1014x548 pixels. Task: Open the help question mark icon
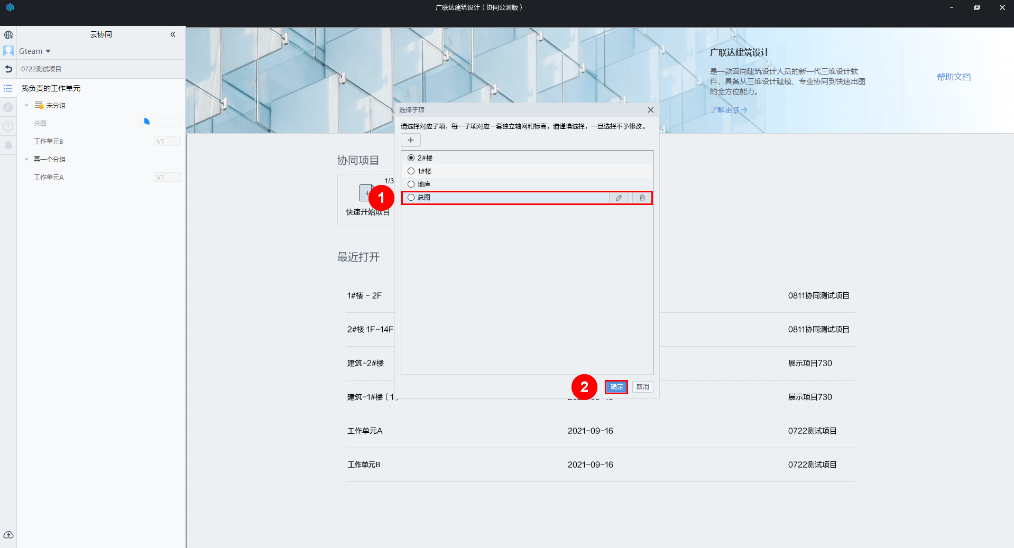(x=8, y=126)
